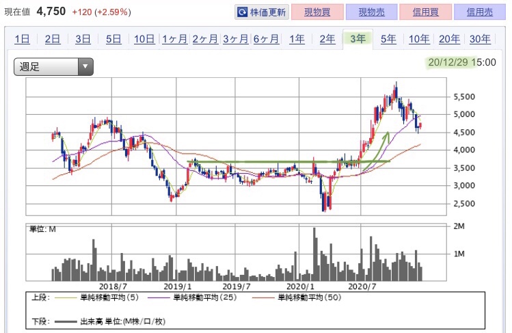
Task: Open the 信用買 order link
Action: pyautogui.click(x=425, y=12)
